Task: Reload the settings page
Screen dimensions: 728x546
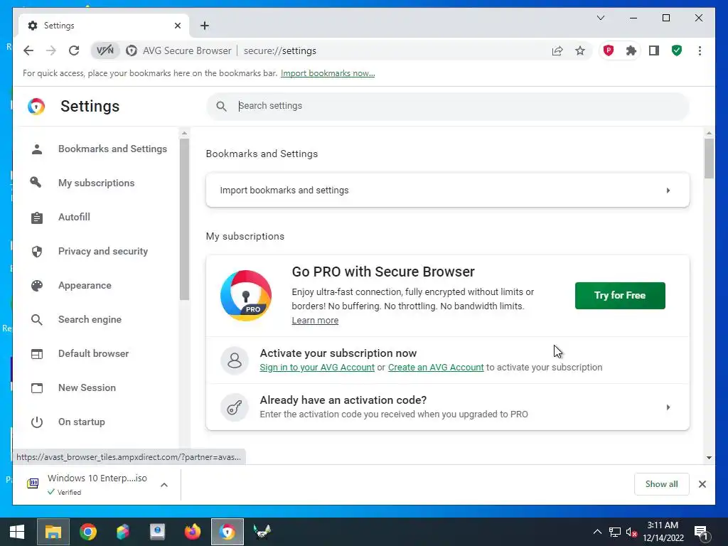Action: point(74,50)
